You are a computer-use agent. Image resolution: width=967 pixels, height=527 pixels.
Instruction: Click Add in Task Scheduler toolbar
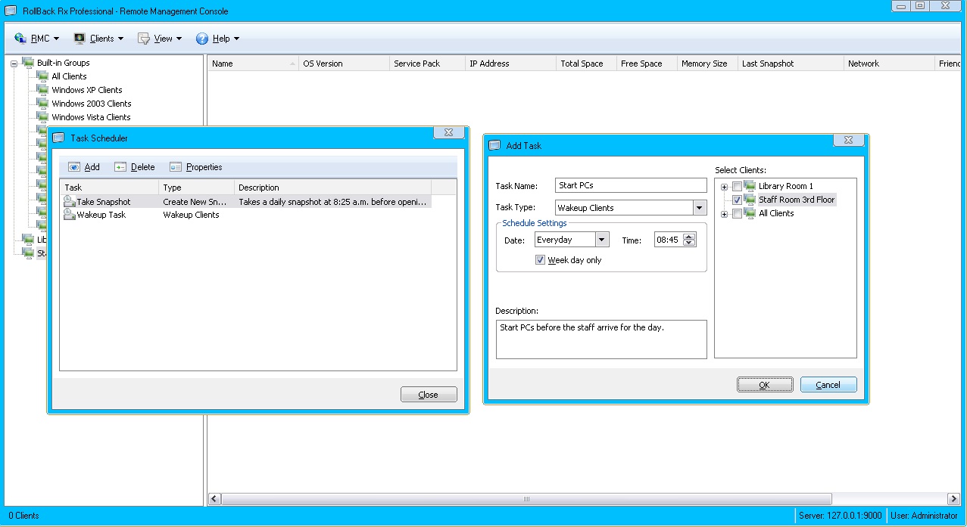(84, 167)
